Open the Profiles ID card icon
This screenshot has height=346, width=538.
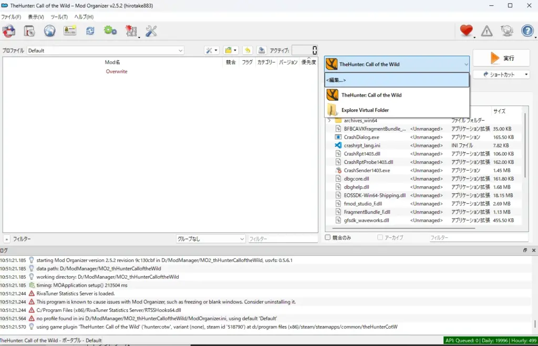[x=70, y=31]
